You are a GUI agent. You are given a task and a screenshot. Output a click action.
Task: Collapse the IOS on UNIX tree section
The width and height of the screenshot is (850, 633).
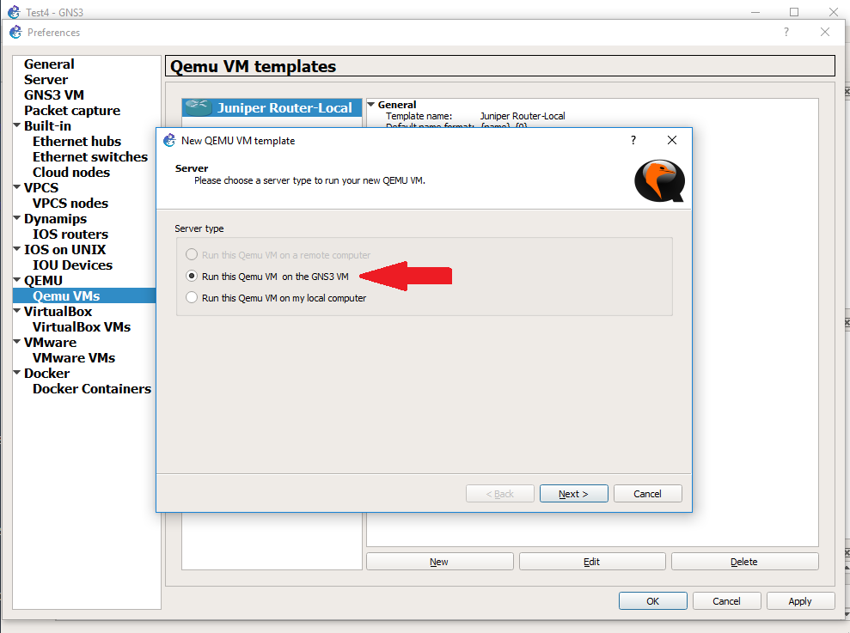(17, 249)
